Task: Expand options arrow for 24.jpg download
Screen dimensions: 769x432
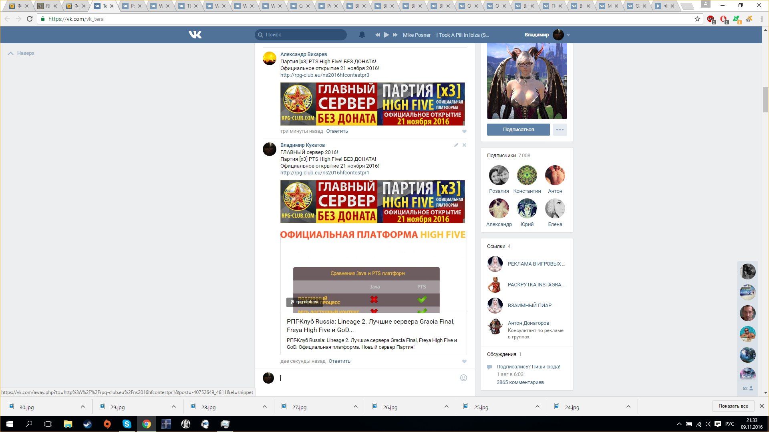Action: (x=628, y=406)
